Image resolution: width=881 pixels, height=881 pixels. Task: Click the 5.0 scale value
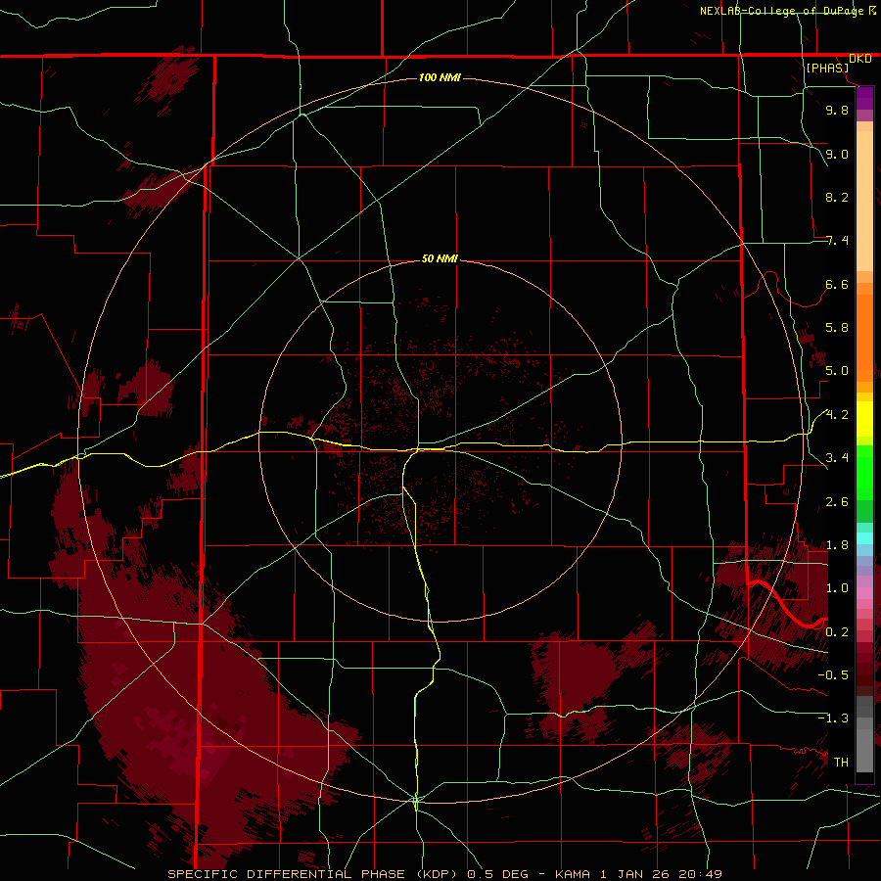click(x=837, y=371)
